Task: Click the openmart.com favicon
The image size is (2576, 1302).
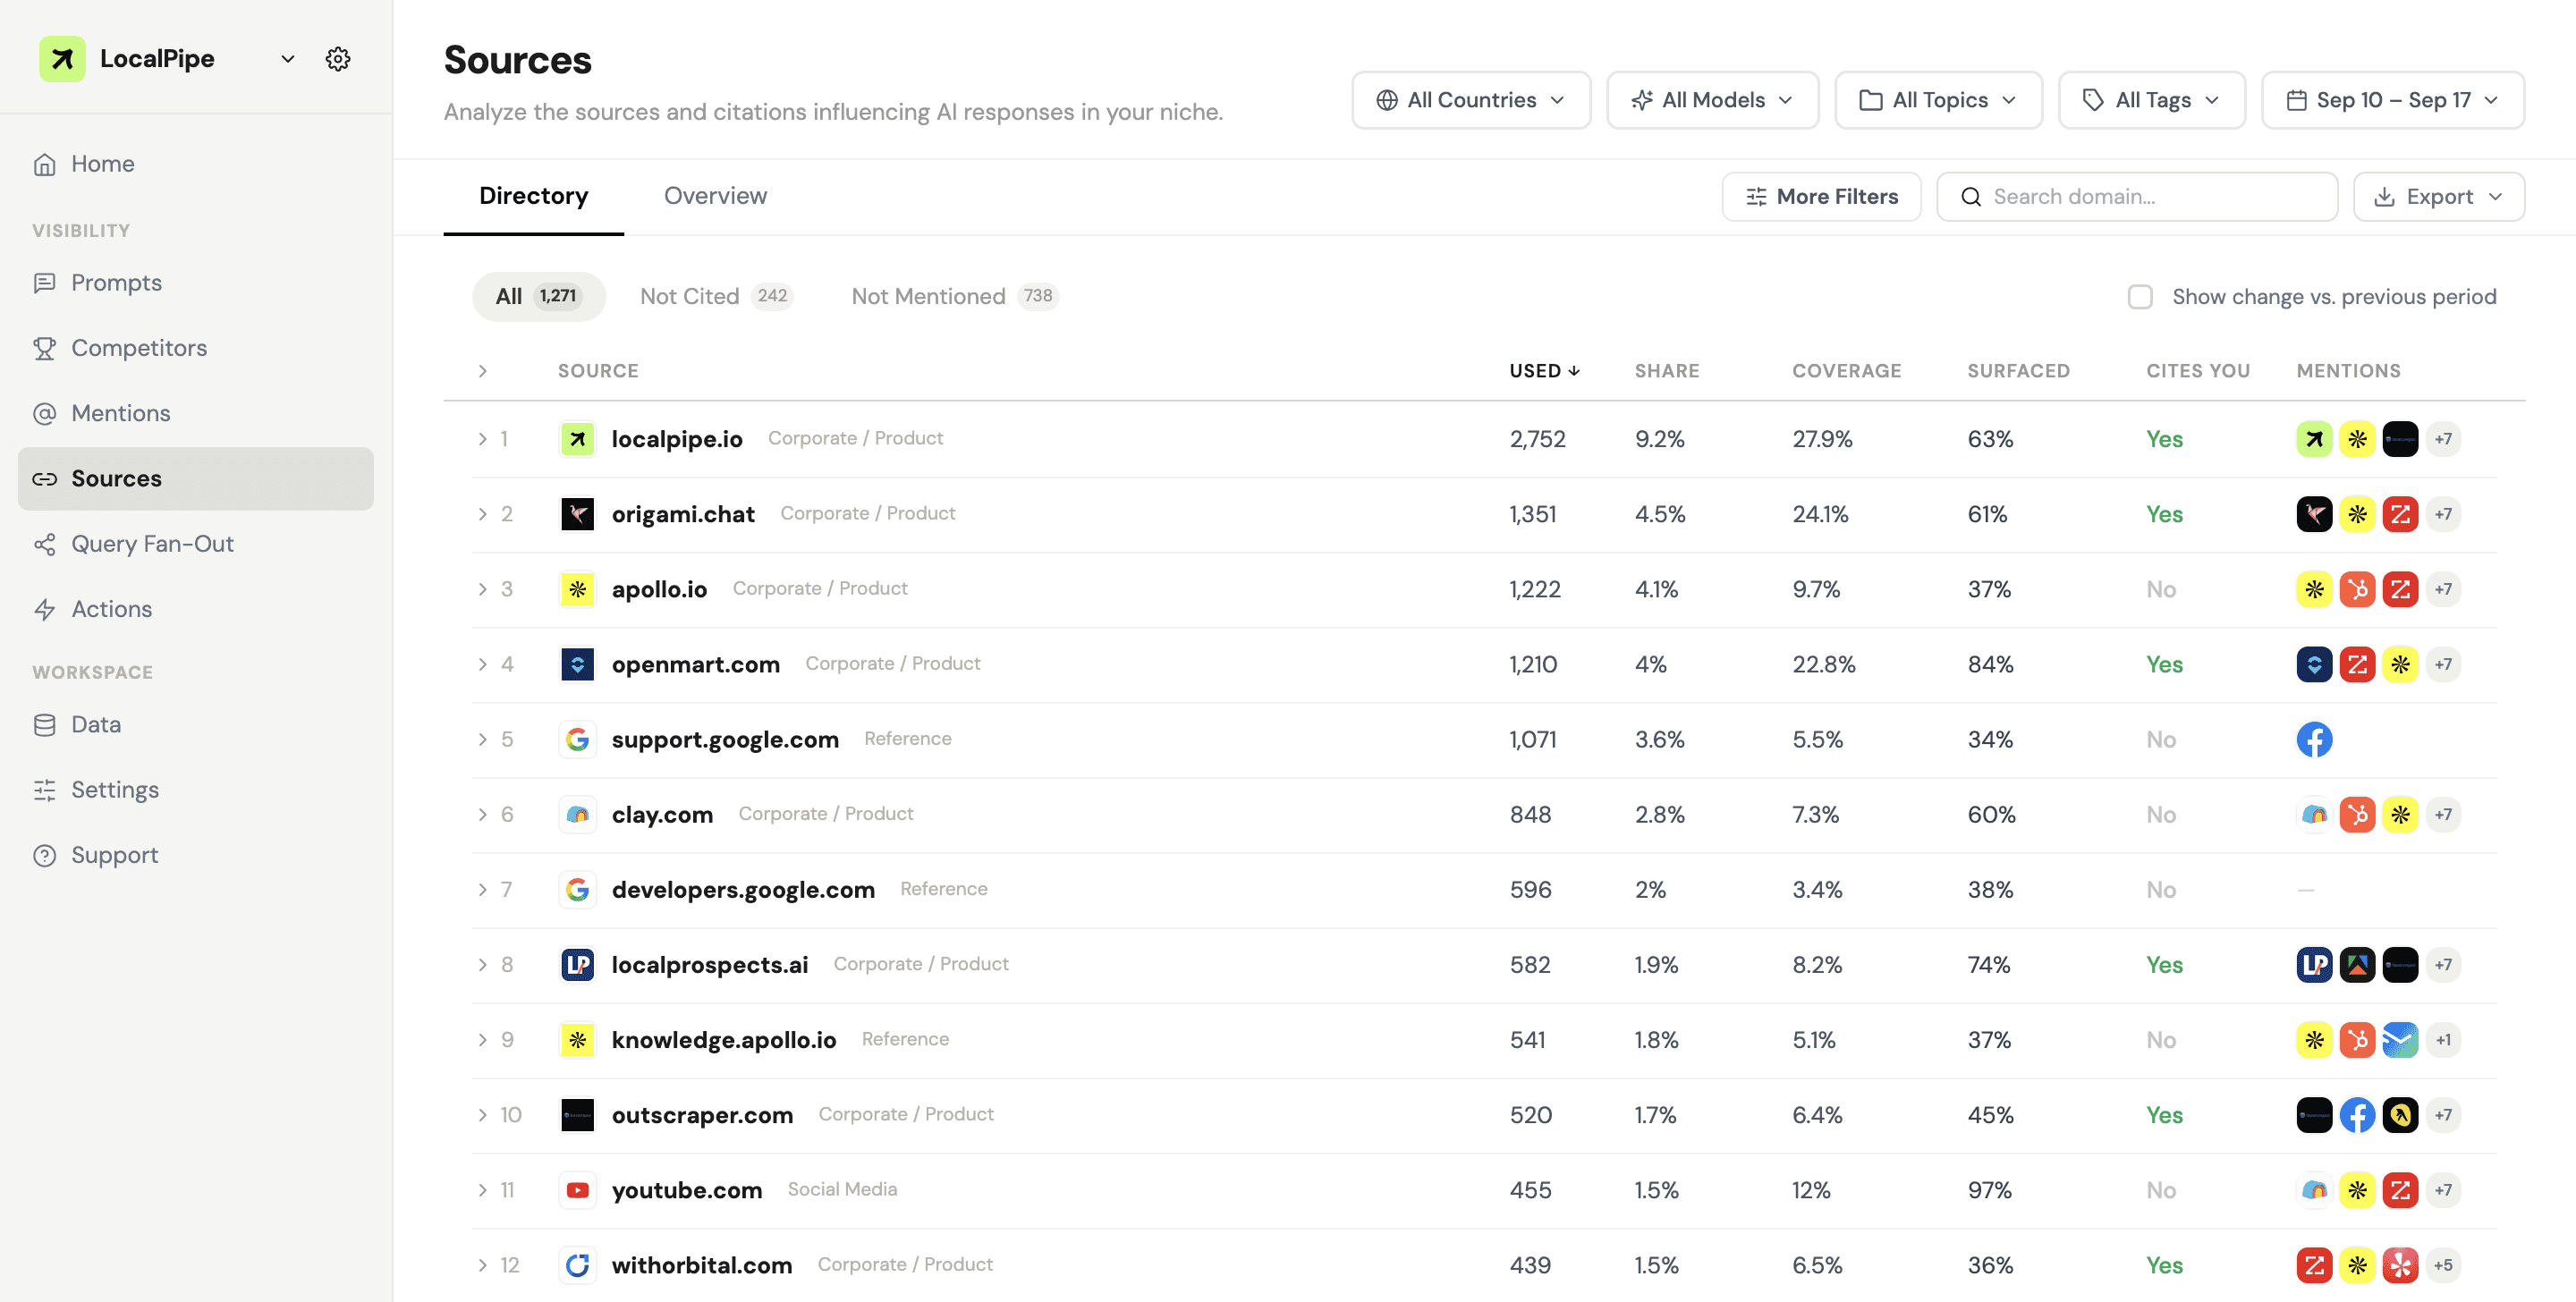Action: click(x=577, y=664)
